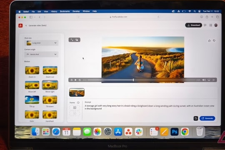The image size is (225, 150).
Task: Click the Frame info icon
Action: coord(78,102)
